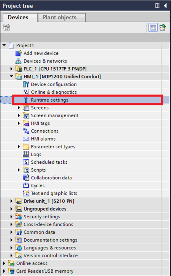Click the panel columns icon in Project tree header

click(x=157, y=6)
